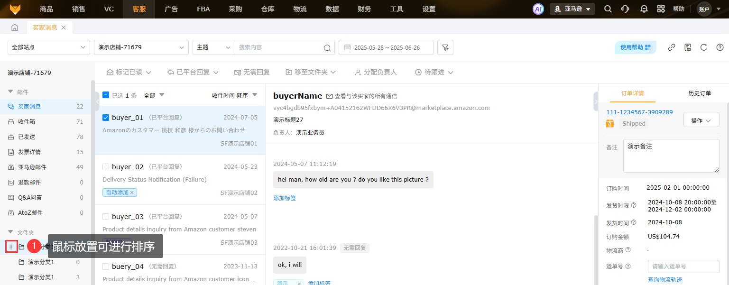Open the apps grid icon
The width and height of the screenshot is (729, 285).
coord(661,9)
